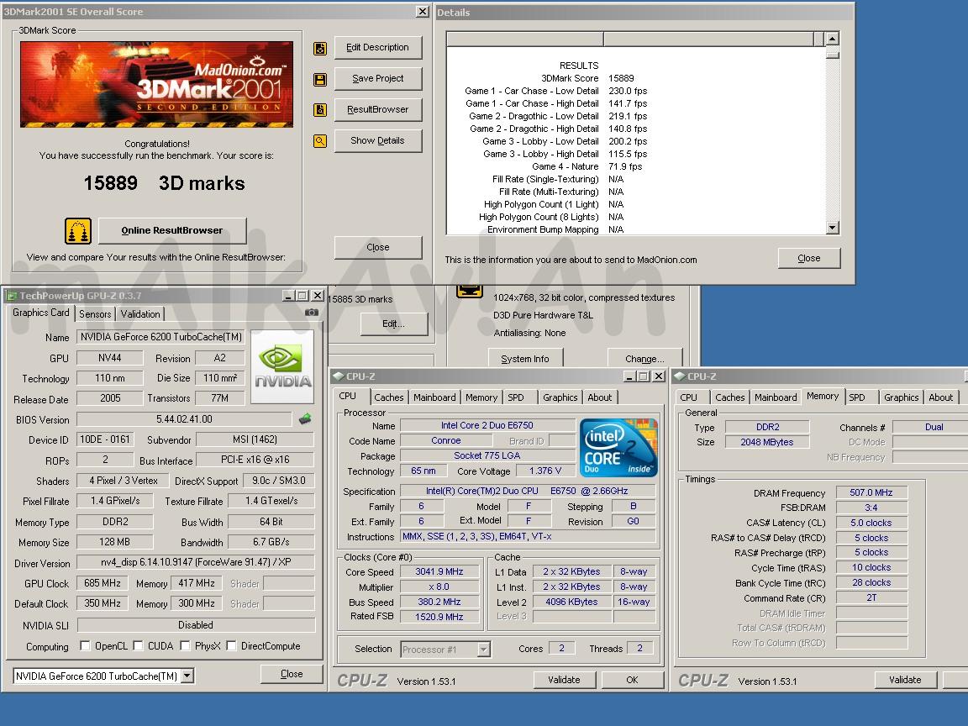Screen dimensions: 968x726
Task: Click the 3DMark2001 Second Edition banner
Action: coord(157,85)
